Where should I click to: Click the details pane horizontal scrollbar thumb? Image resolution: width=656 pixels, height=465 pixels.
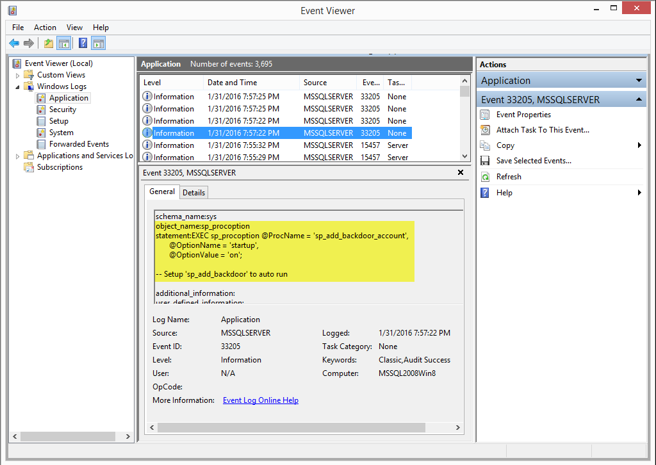click(x=291, y=427)
